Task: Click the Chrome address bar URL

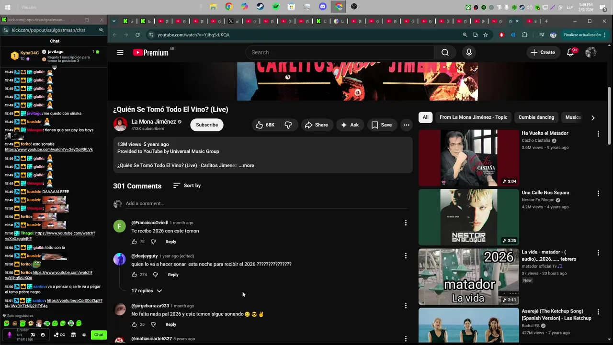Action: point(193,35)
